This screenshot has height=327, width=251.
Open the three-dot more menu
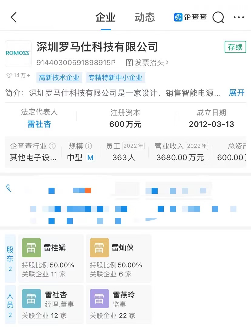(x=239, y=17)
